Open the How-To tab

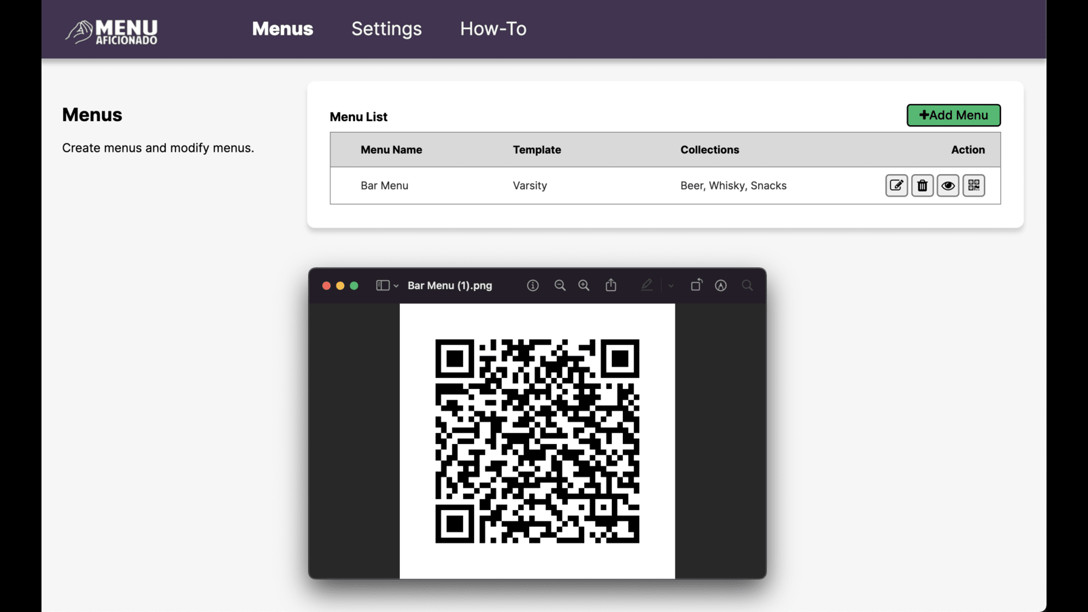pos(493,29)
